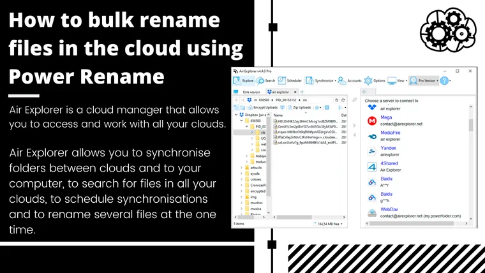Open the Accounts manager
485x273 pixels.
tap(350, 81)
